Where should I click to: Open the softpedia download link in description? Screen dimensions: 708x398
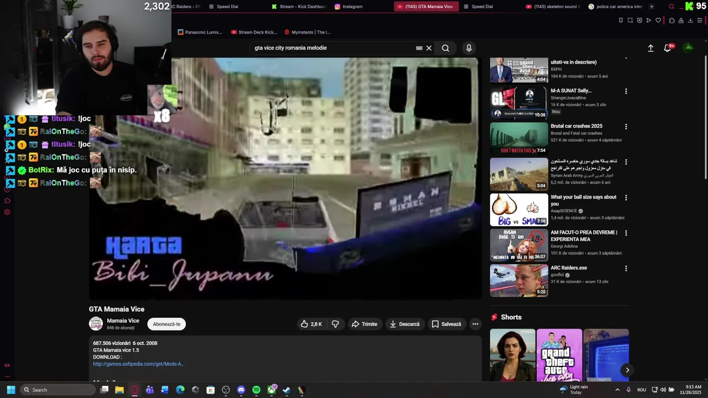click(139, 364)
